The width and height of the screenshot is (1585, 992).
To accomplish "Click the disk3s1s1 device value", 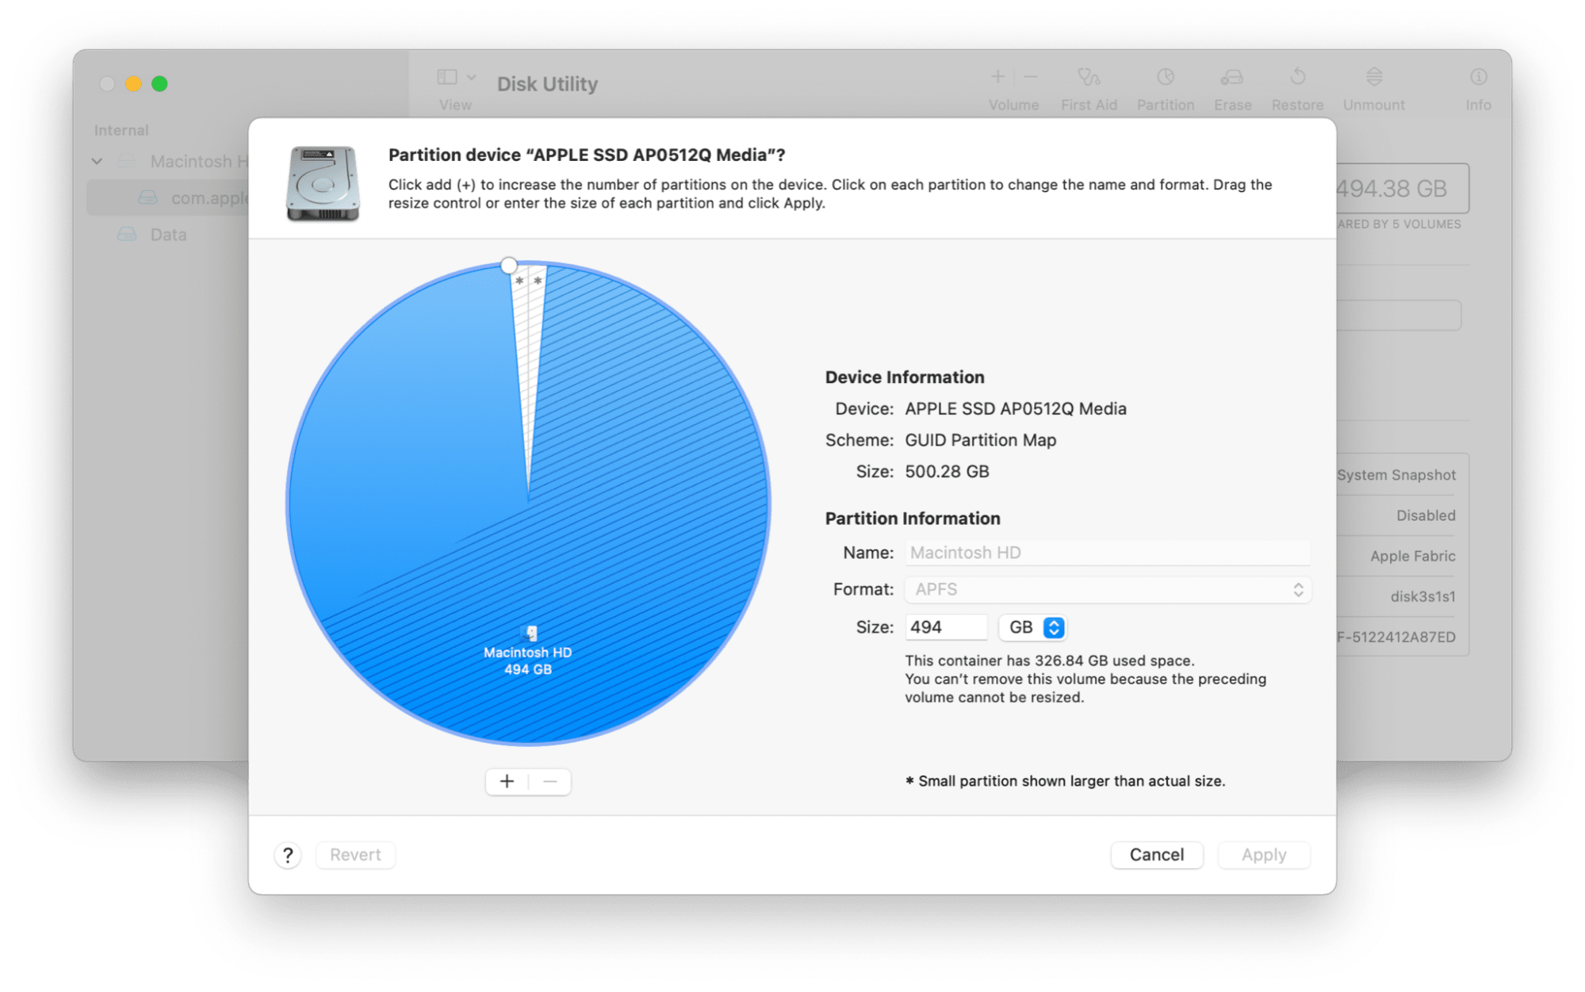I will pos(1422,596).
